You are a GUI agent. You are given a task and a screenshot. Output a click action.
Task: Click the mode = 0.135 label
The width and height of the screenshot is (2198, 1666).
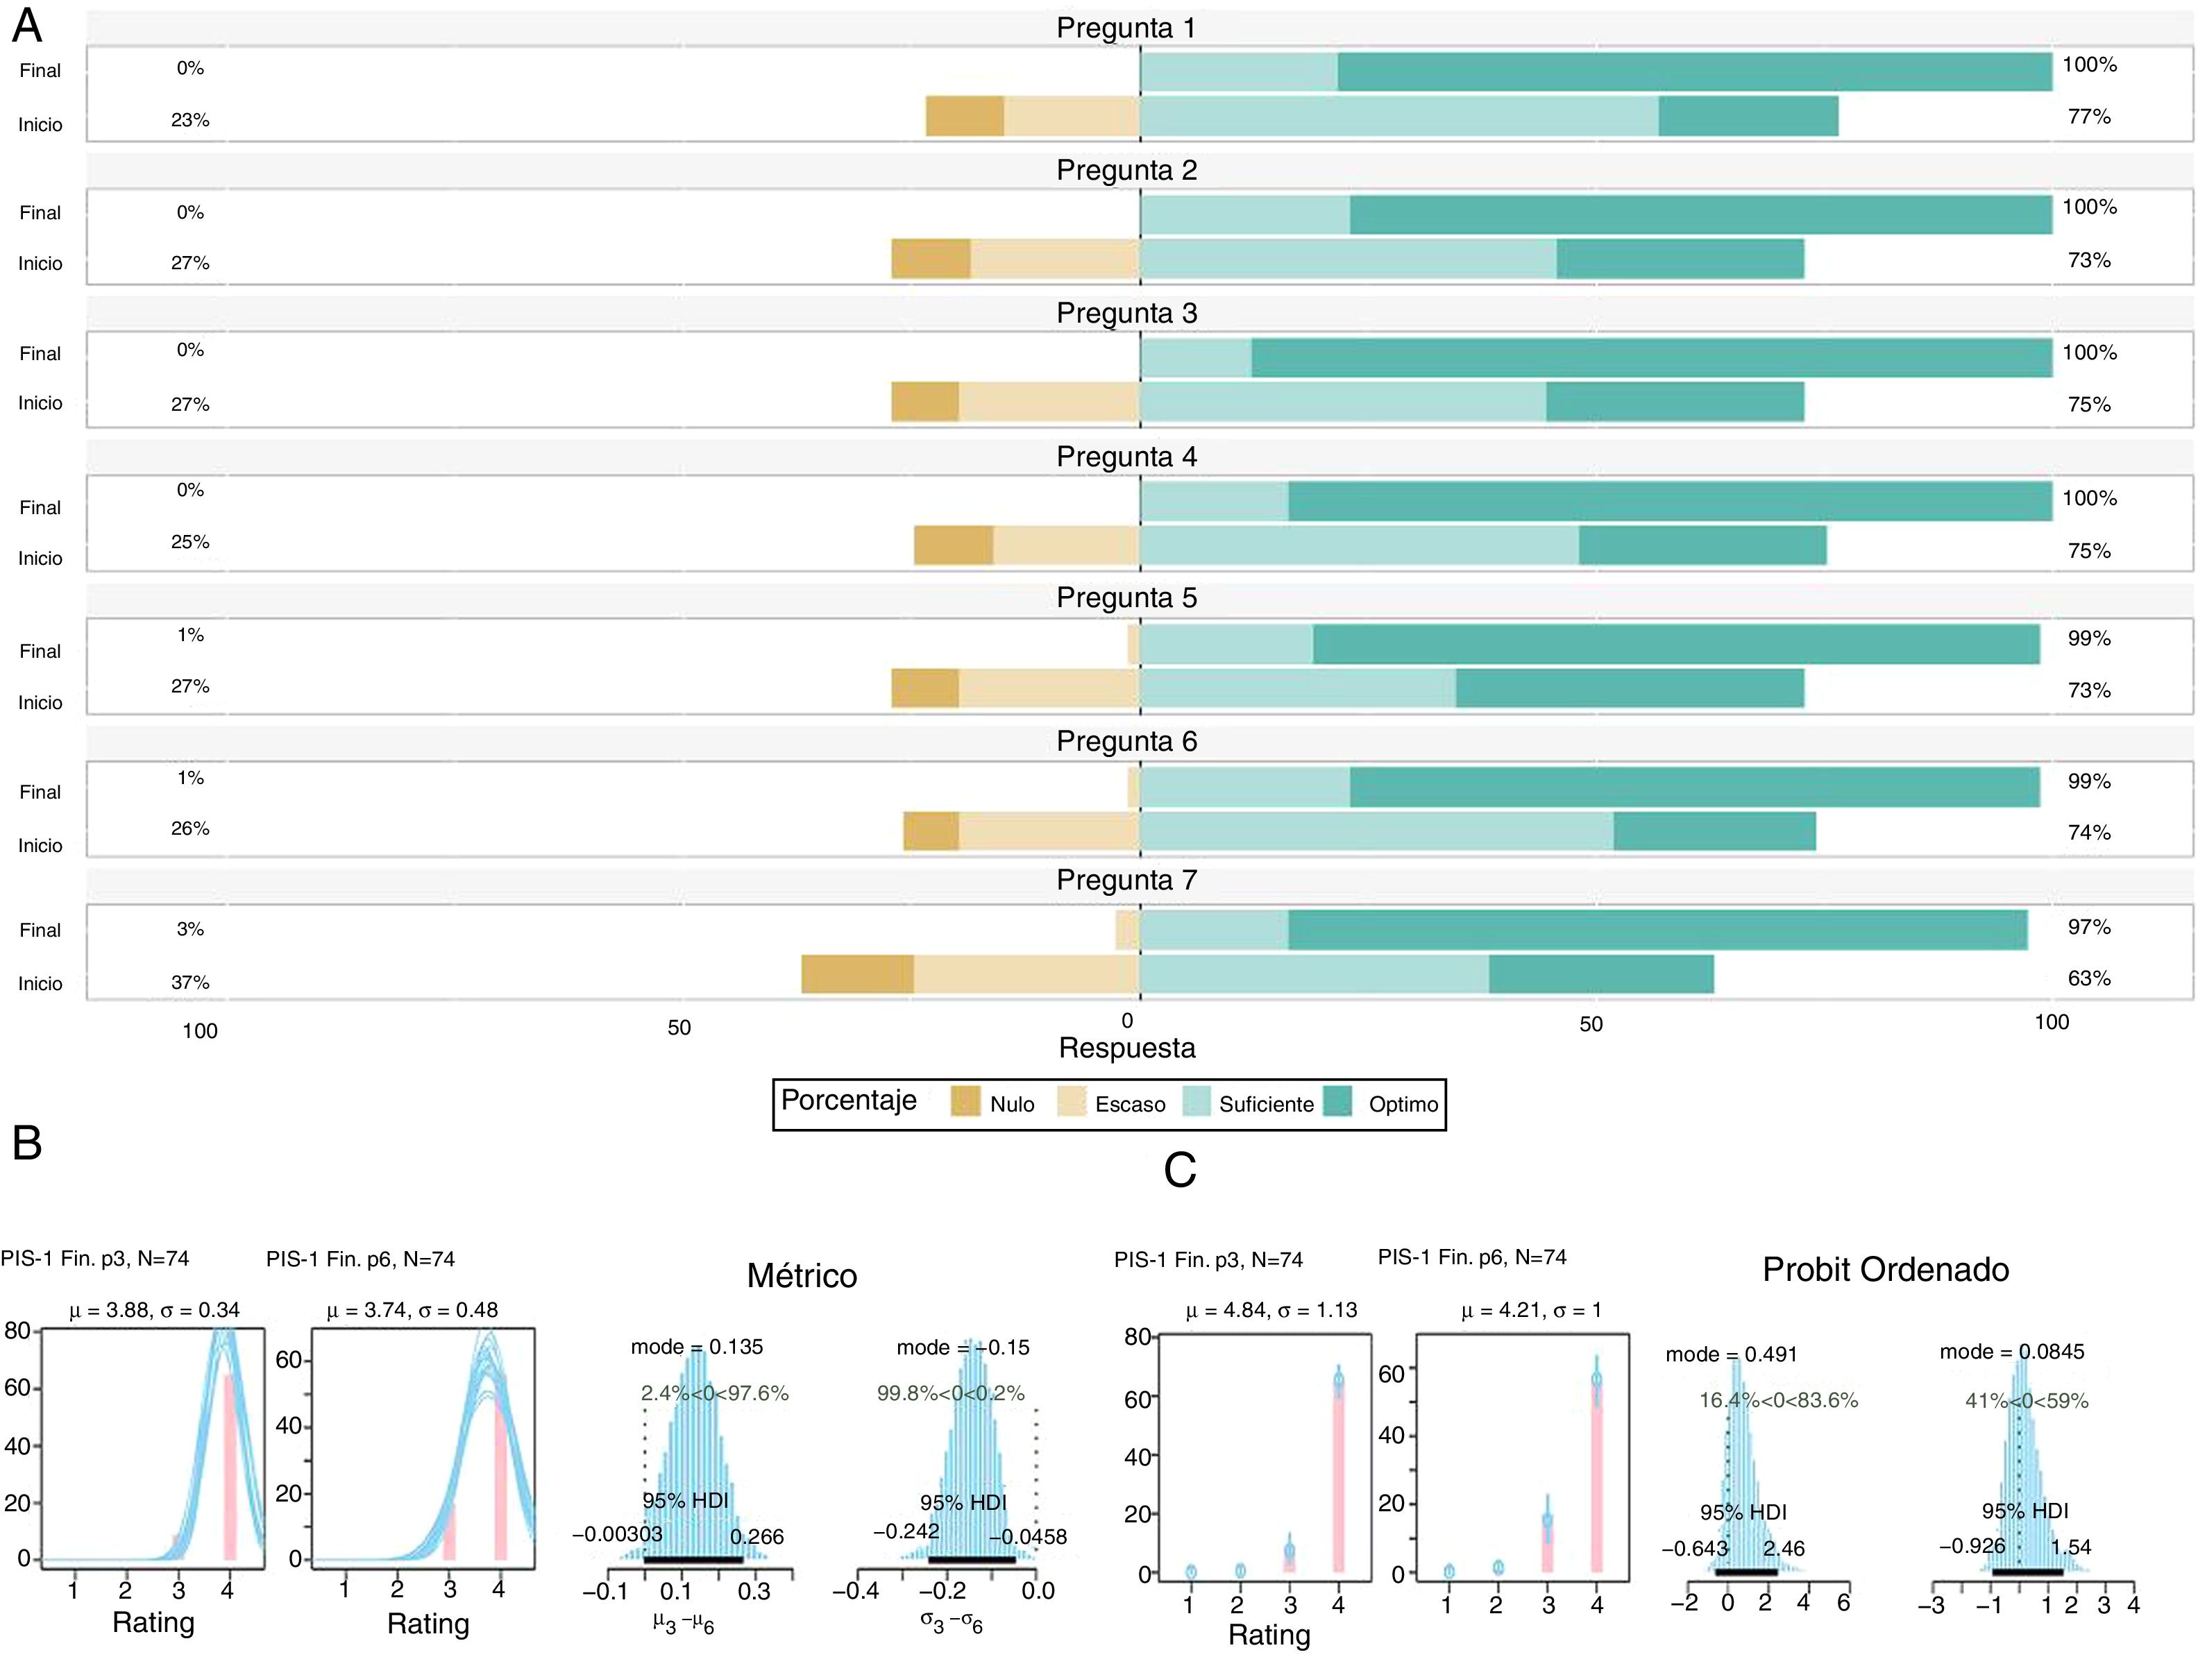click(x=697, y=1347)
